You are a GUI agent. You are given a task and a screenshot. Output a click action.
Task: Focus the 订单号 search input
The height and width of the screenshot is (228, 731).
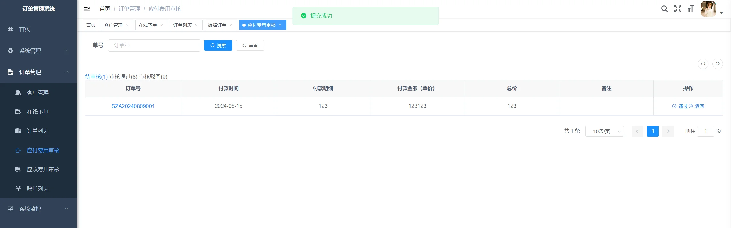tap(154, 45)
